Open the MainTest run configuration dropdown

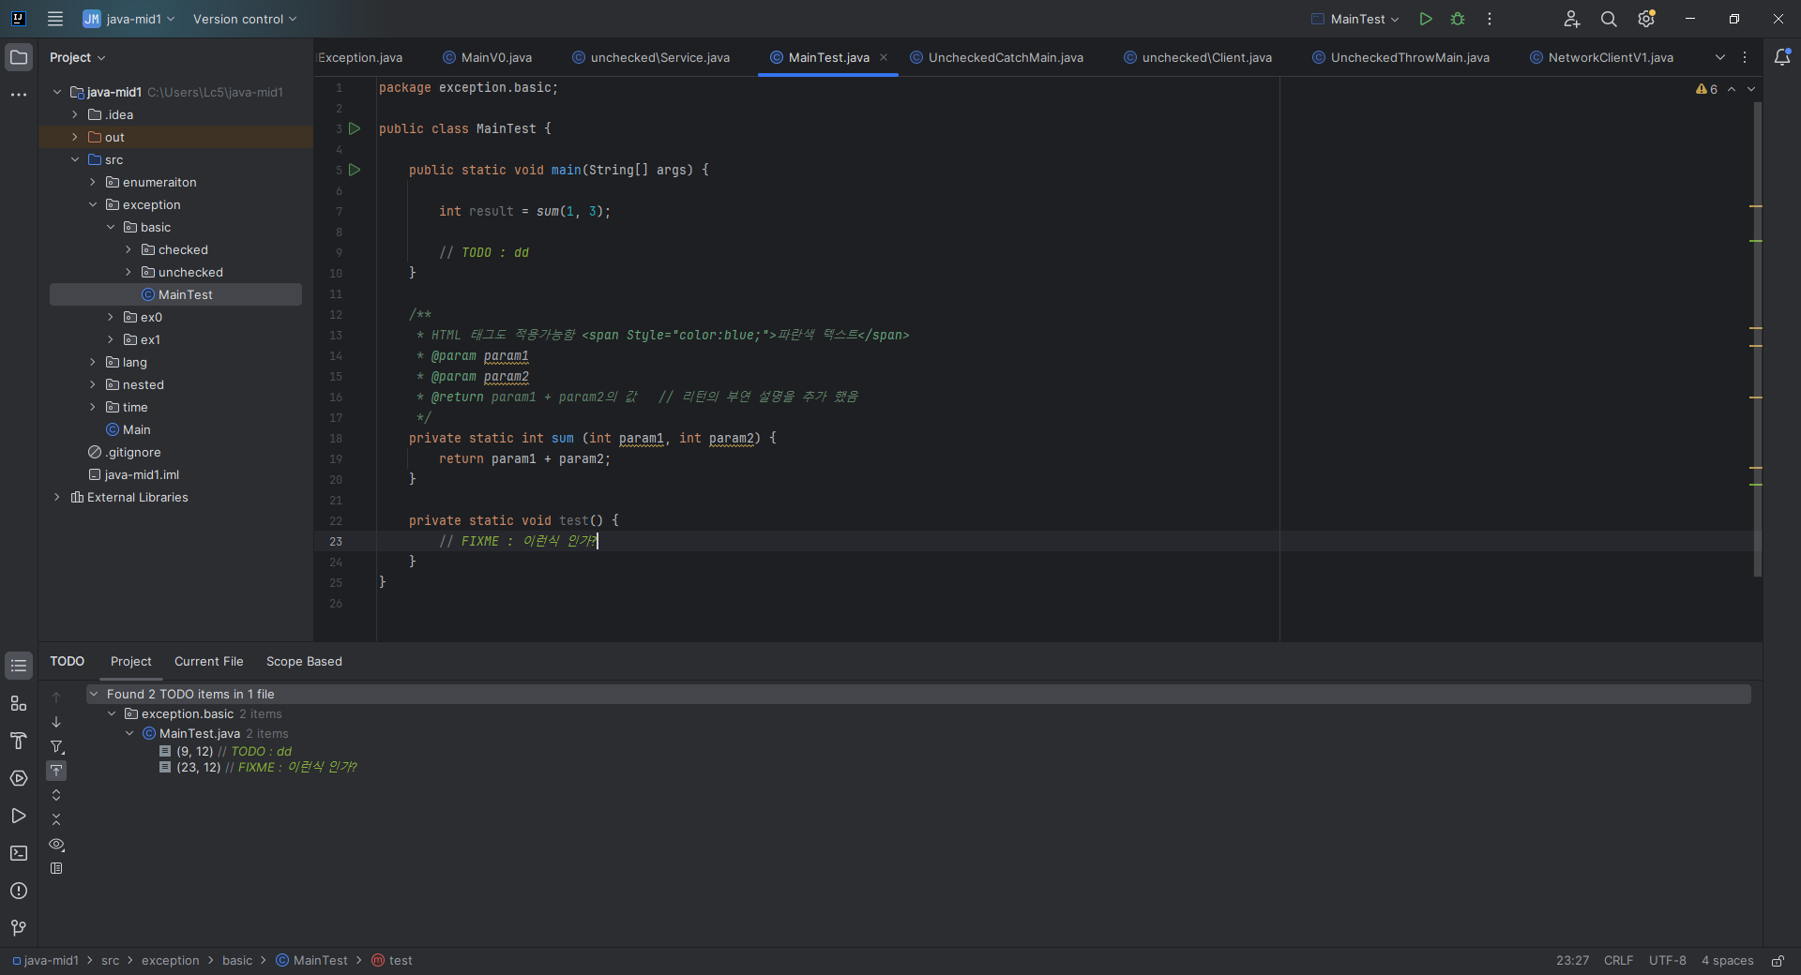point(1355,19)
